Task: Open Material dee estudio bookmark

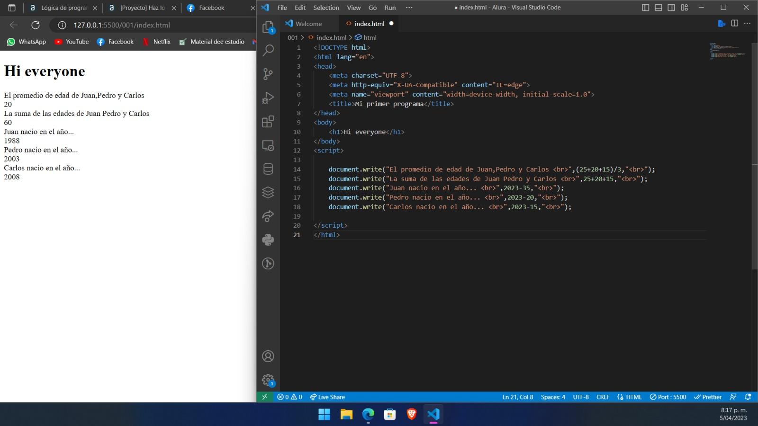Action: click(212, 42)
